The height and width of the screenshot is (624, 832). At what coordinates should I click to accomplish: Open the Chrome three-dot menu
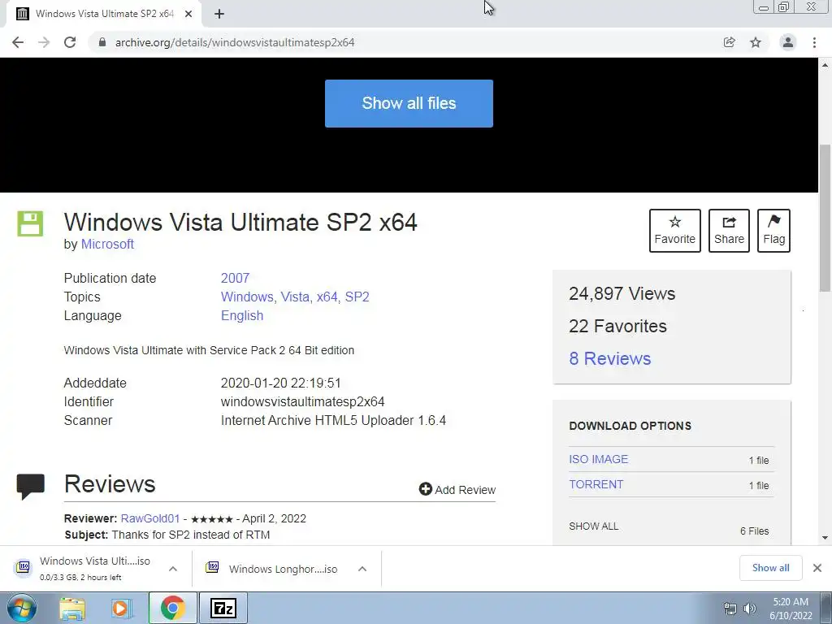point(814,42)
